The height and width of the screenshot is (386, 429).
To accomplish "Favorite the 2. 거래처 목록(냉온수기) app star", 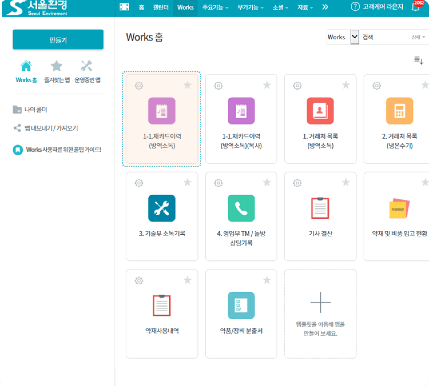I will (x=425, y=85).
